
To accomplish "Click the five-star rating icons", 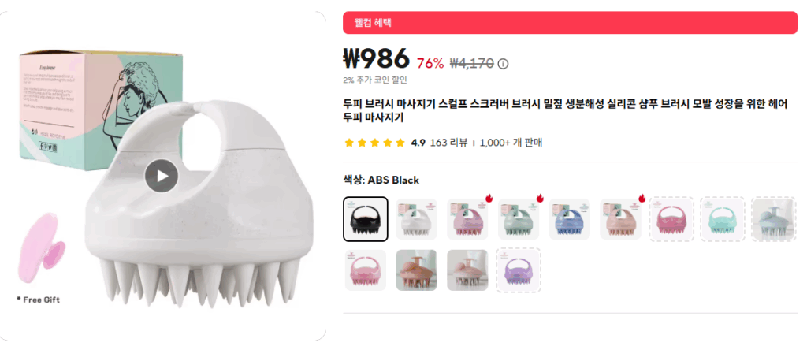I will coord(374,143).
